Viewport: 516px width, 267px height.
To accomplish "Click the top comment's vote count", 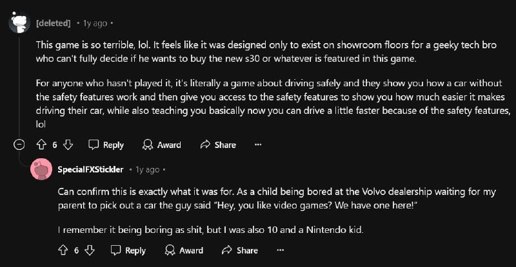I will pos(55,145).
